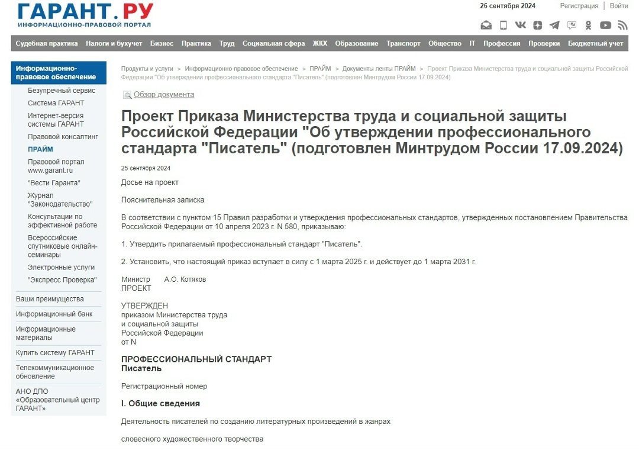Open the Профессия section

(x=502, y=43)
